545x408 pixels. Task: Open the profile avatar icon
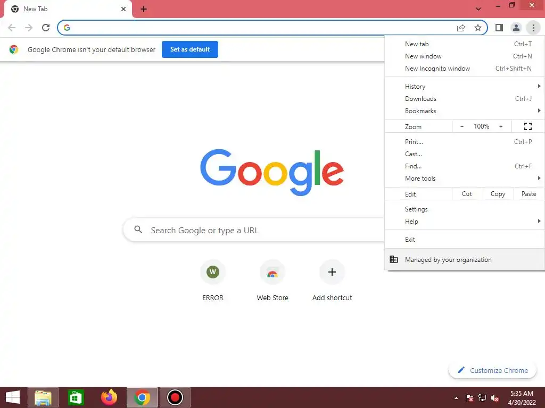coord(516,28)
